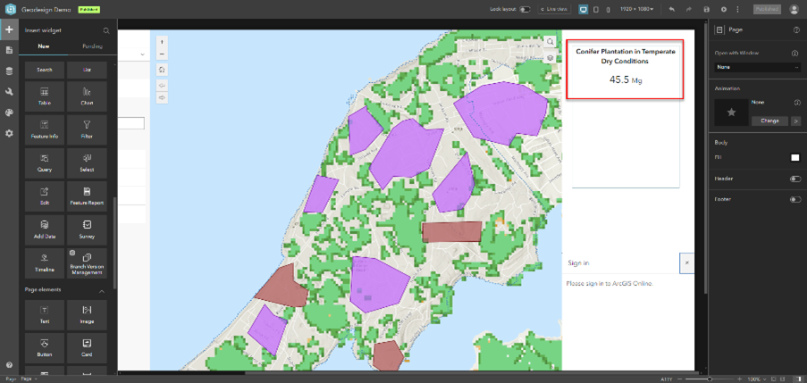Add the Select widget
Screen dimensions: 807x383
tap(87, 163)
